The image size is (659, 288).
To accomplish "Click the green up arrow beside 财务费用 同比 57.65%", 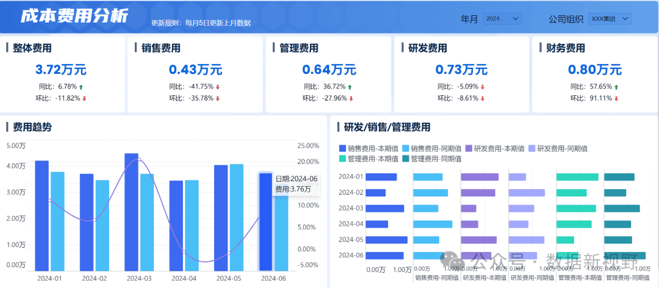I will tap(616, 87).
